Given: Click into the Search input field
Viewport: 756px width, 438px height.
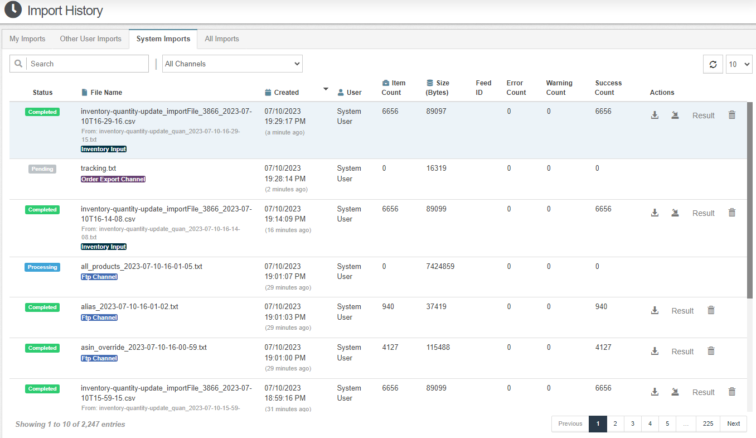Looking at the screenshot, I should [x=88, y=64].
